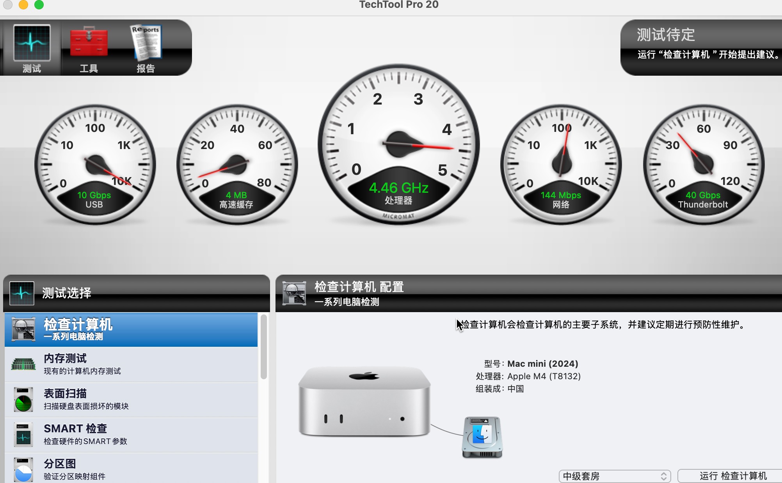This screenshot has height=483, width=782.
Task: Click the SMART 检查 drive icon
Action: (23, 435)
